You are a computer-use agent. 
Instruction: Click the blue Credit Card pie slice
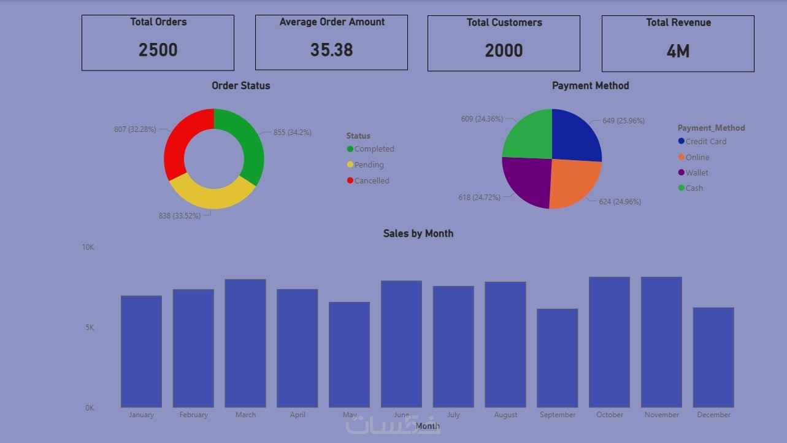tap(577, 136)
